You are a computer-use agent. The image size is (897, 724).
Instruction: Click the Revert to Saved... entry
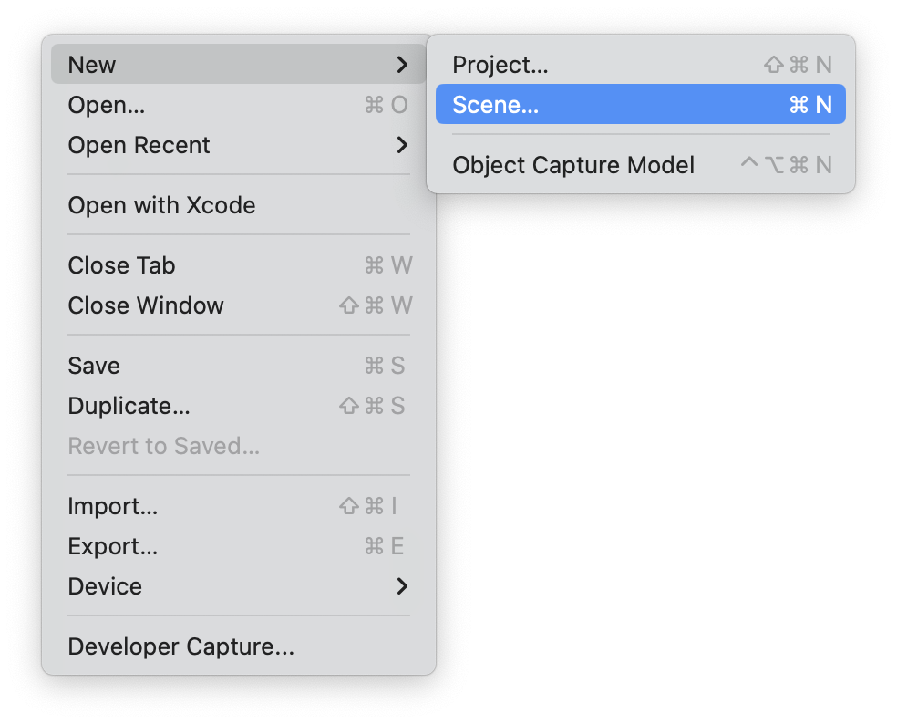click(163, 446)
